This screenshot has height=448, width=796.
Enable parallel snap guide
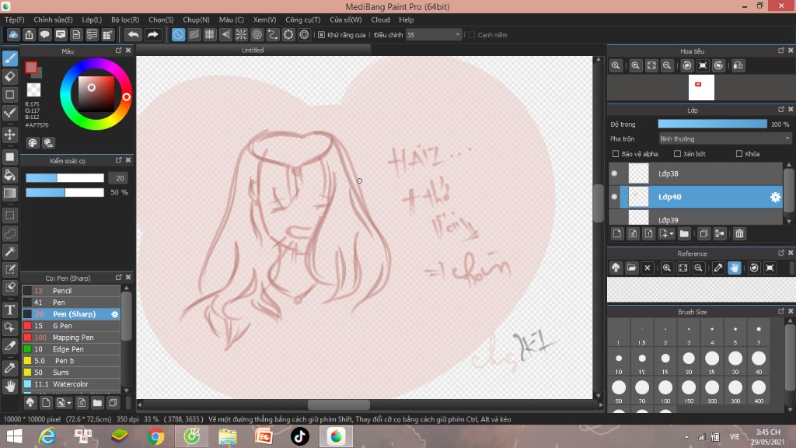point(194,34)
